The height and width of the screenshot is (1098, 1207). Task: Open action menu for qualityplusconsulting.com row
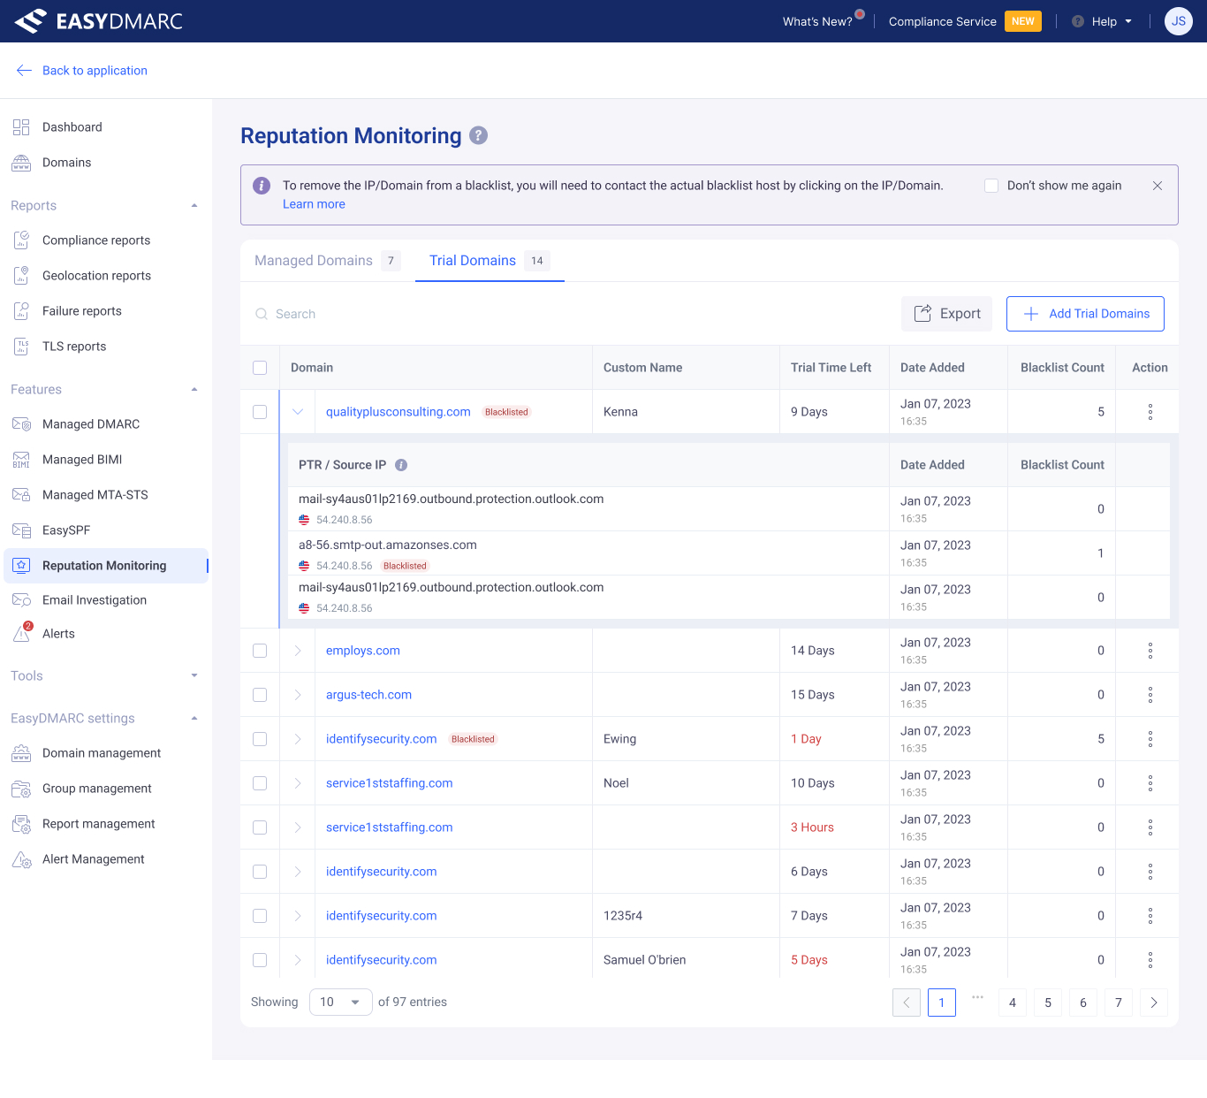point(1150,412)
